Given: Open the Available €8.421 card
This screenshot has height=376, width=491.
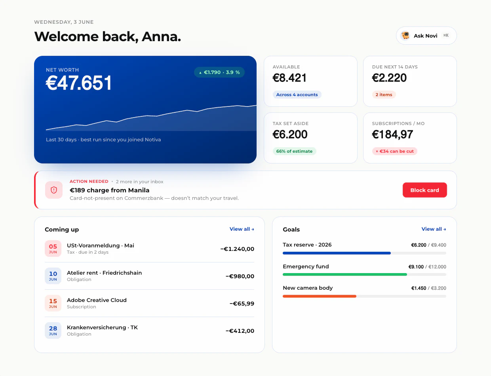Looking at the screenshot, I should tap(310, 81).
